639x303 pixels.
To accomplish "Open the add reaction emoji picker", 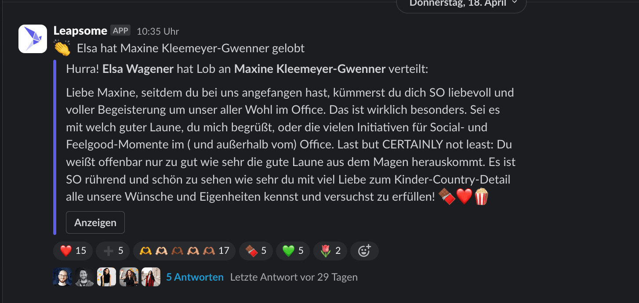I will [x=364, y=251].
